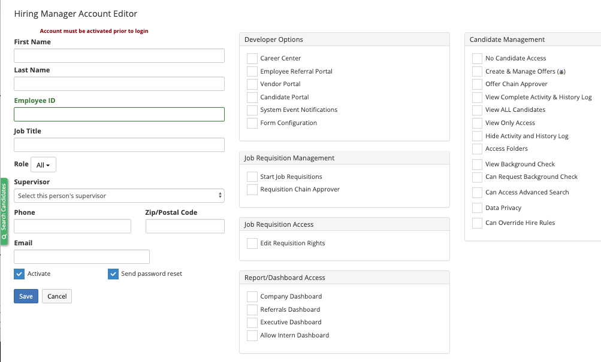The width and height of the screenshot is (601, 362).
Task: Enable Edit Requisition Rights
Action: point(252,243)
